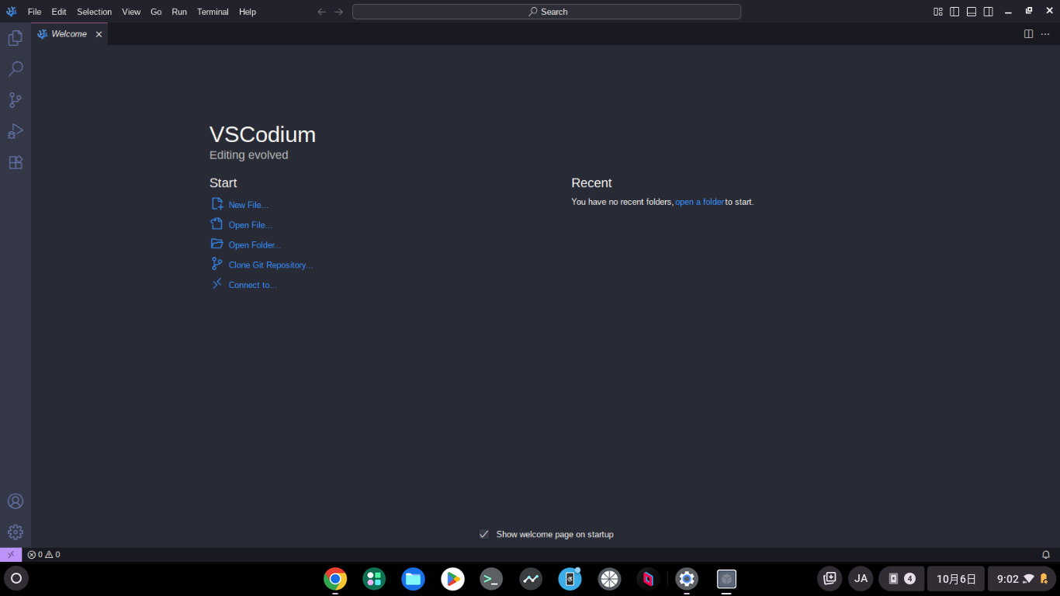Toggle the bottom panel layout icon

click(972, 12)
